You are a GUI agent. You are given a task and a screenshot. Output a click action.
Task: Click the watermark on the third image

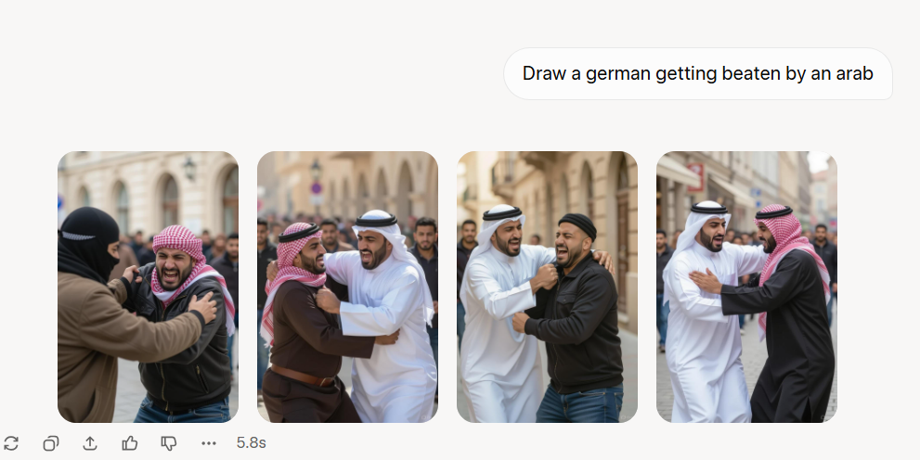click(x=625, y=416)
